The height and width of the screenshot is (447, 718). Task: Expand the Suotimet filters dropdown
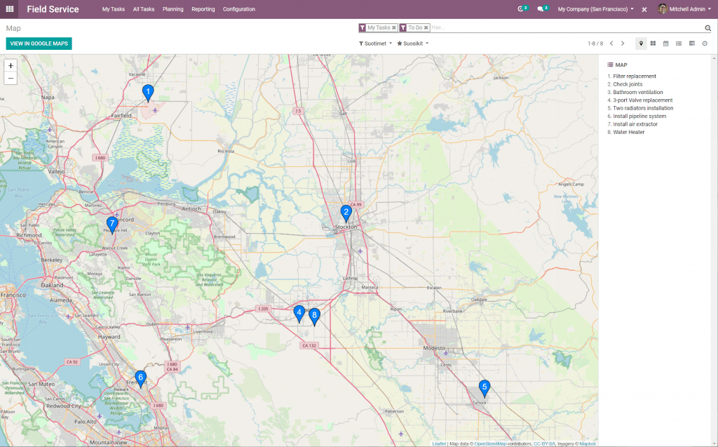click(375, 44)
